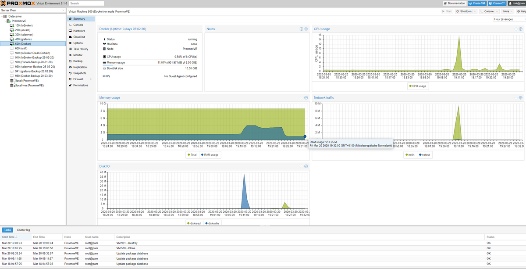Select the Options gear icon in side menu
526x269 pixels.
click(x=70, y=43)
